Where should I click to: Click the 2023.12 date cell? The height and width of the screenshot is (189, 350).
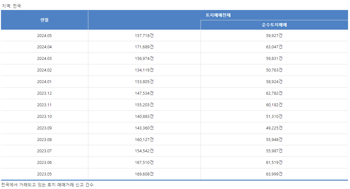(x=44, y=93)
